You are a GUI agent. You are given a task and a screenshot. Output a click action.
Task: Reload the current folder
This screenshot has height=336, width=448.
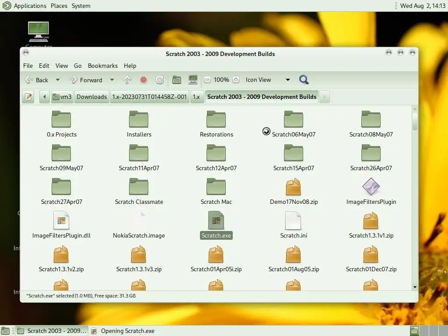coord(159,80)
